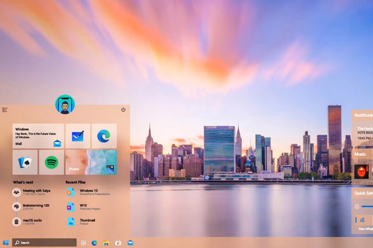Open the all apps list icon
The height and width of the screenshot is (248, 373).
click(5, 110)
